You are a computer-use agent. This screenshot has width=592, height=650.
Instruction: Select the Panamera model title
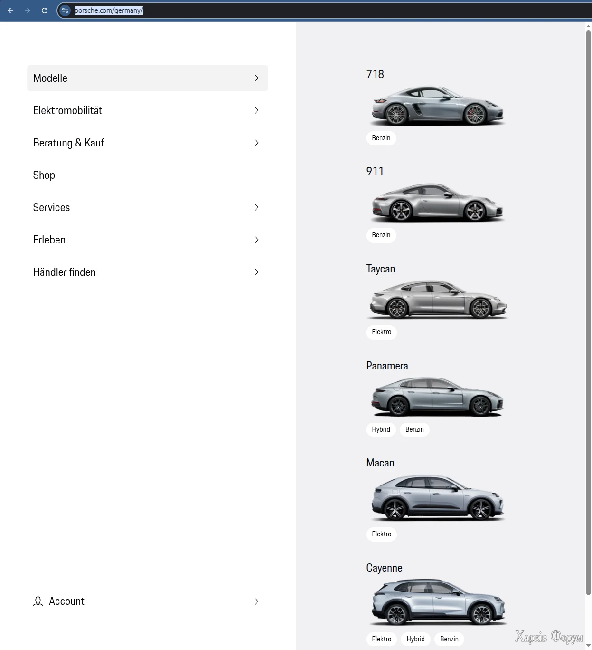(x=387, y=366)
